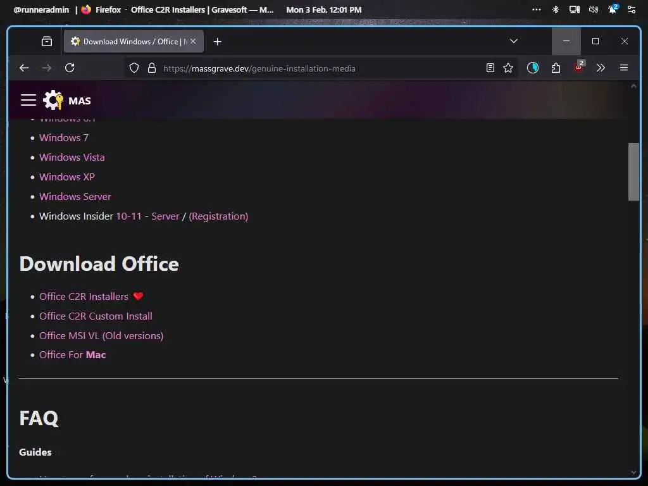
Task: Click the padlock site security icon
Action: tap(152, 68)
